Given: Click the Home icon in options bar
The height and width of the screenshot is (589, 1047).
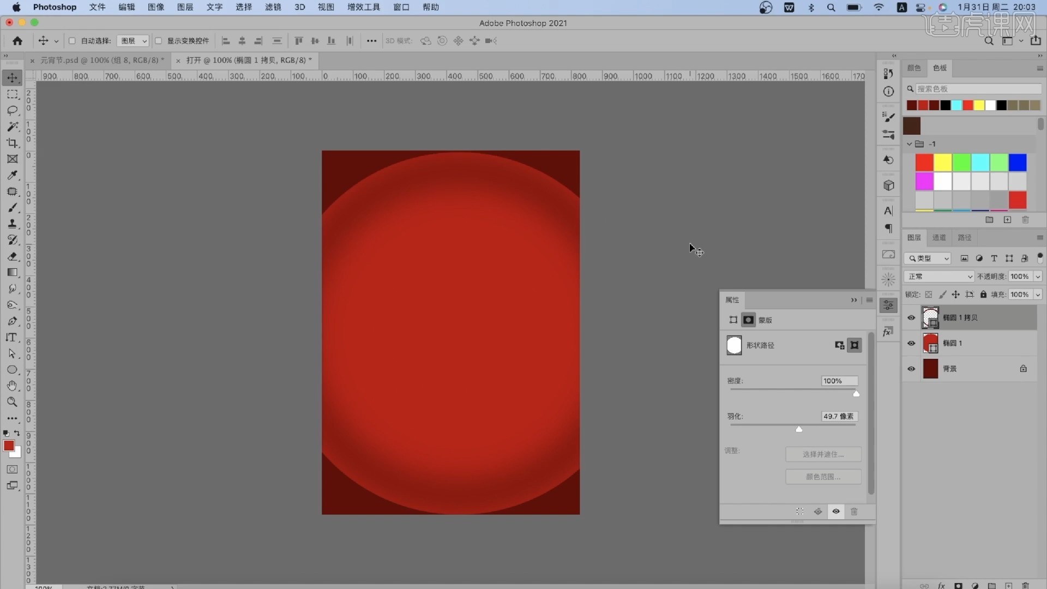Looking at the screenshot, I should point(17,41).
